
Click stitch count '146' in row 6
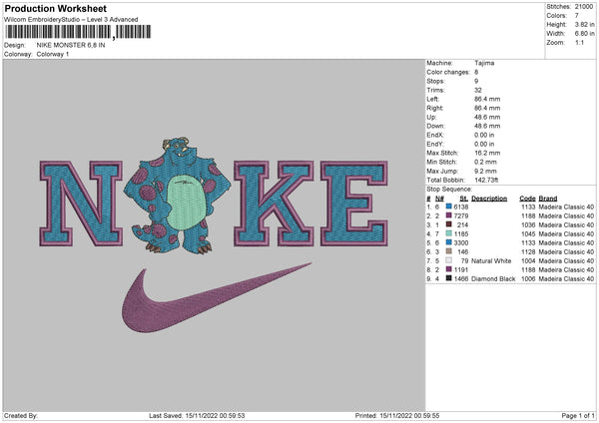pyautogui.click(x=463, y=251)
